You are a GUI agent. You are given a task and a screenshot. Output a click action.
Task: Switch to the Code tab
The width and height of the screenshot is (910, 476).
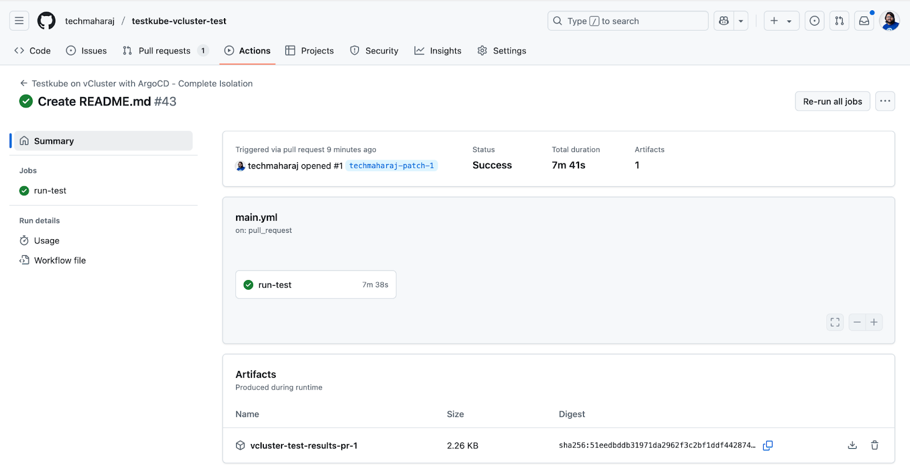(x=32, y=51)
